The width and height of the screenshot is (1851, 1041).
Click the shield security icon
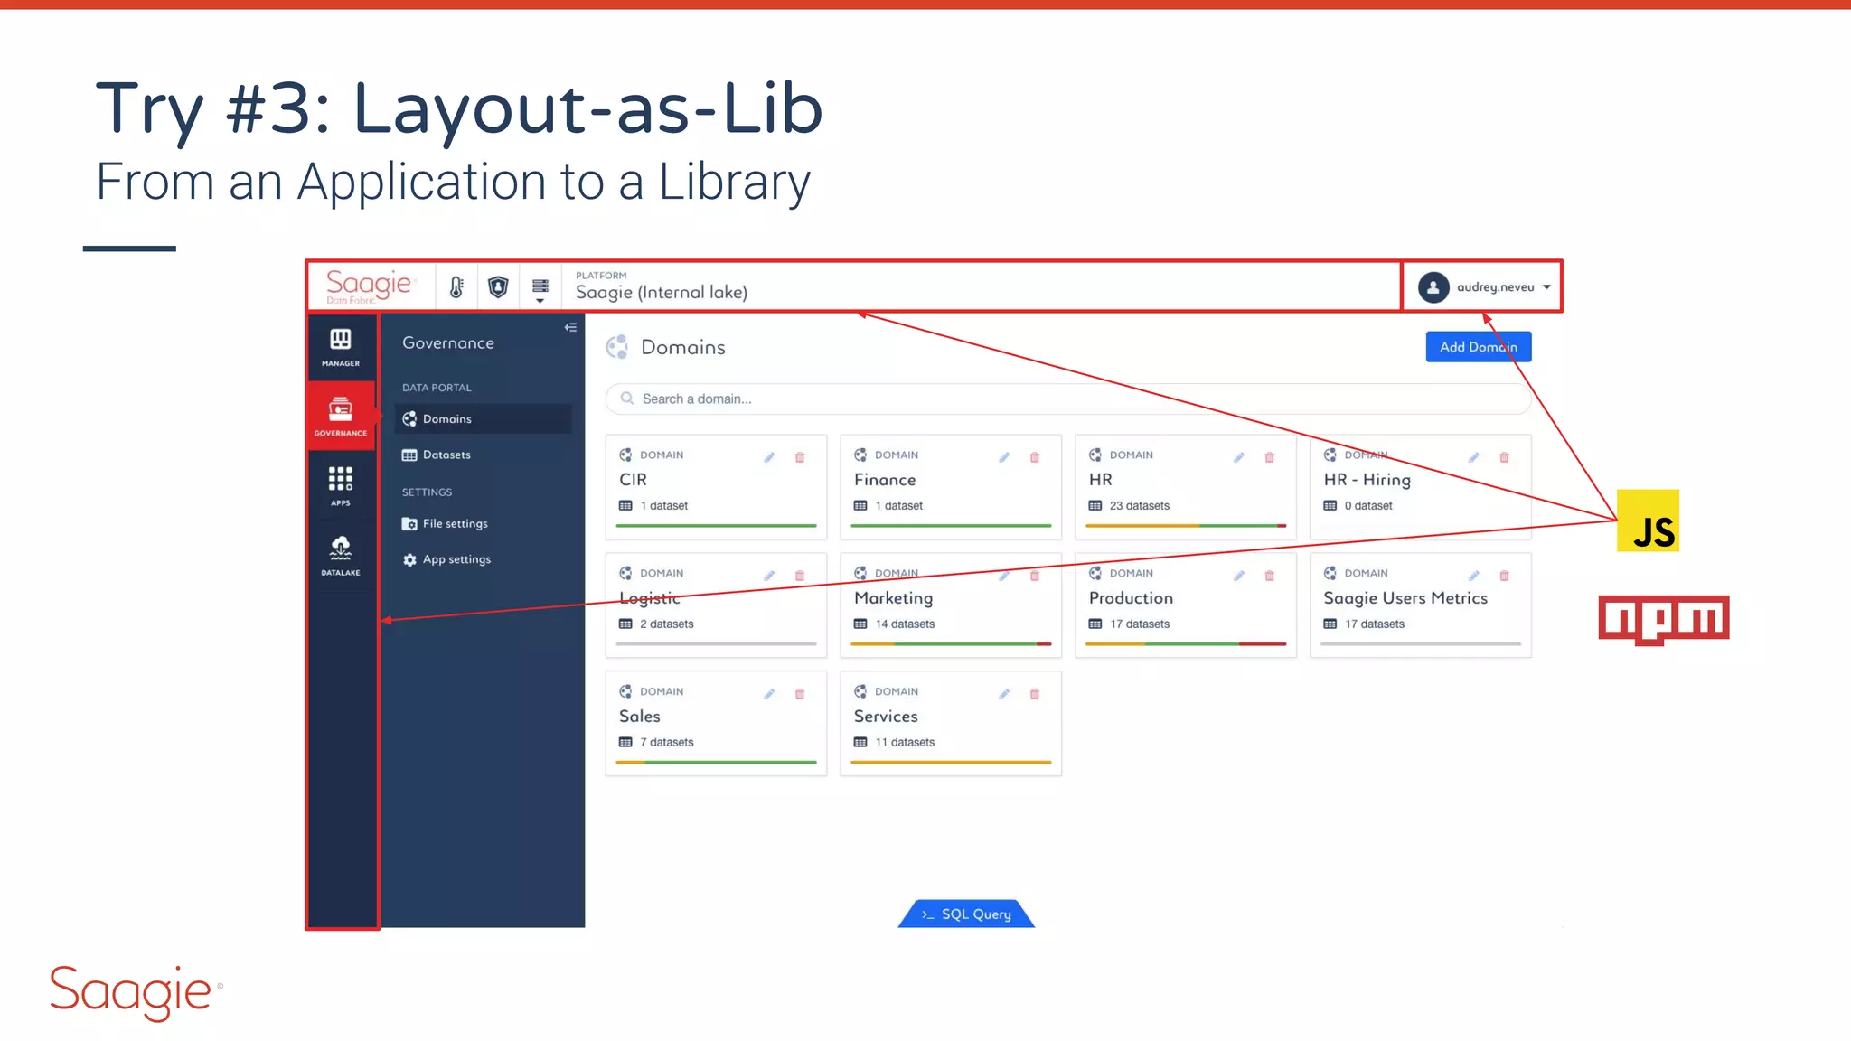pos(497,287)
